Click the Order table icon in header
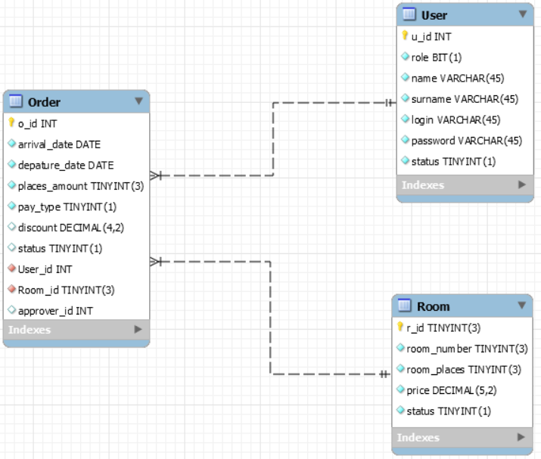 (x=16, y=102)
